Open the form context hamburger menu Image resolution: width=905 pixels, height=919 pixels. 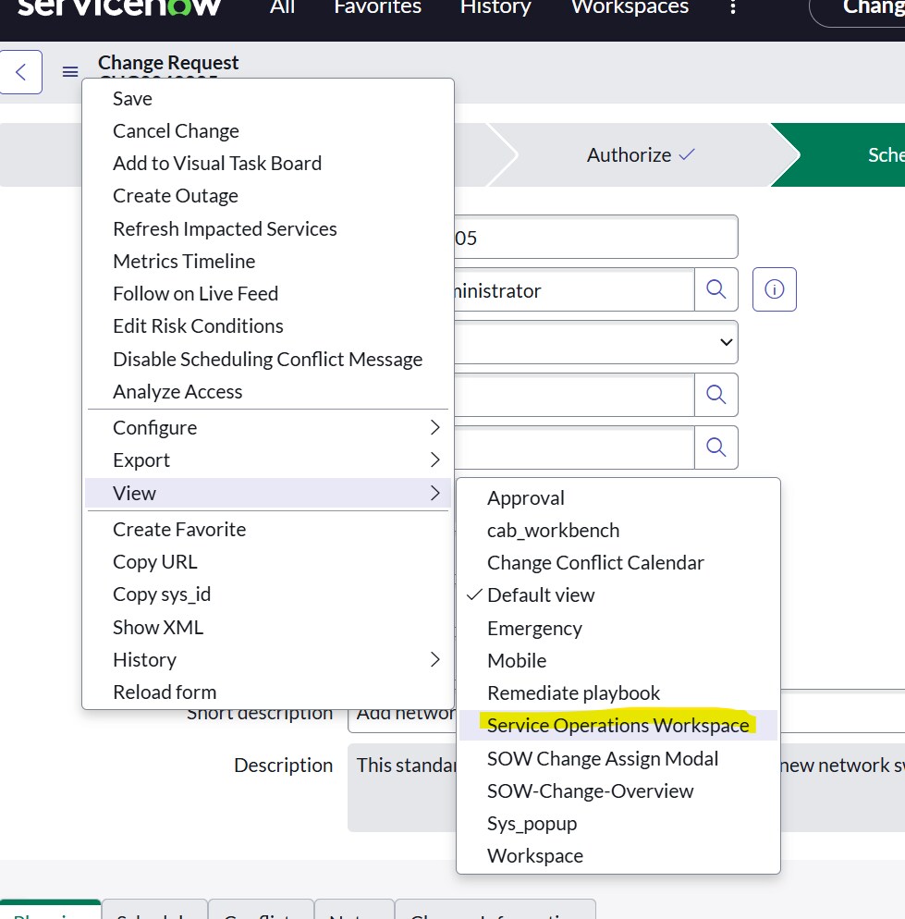pos(70,72)
